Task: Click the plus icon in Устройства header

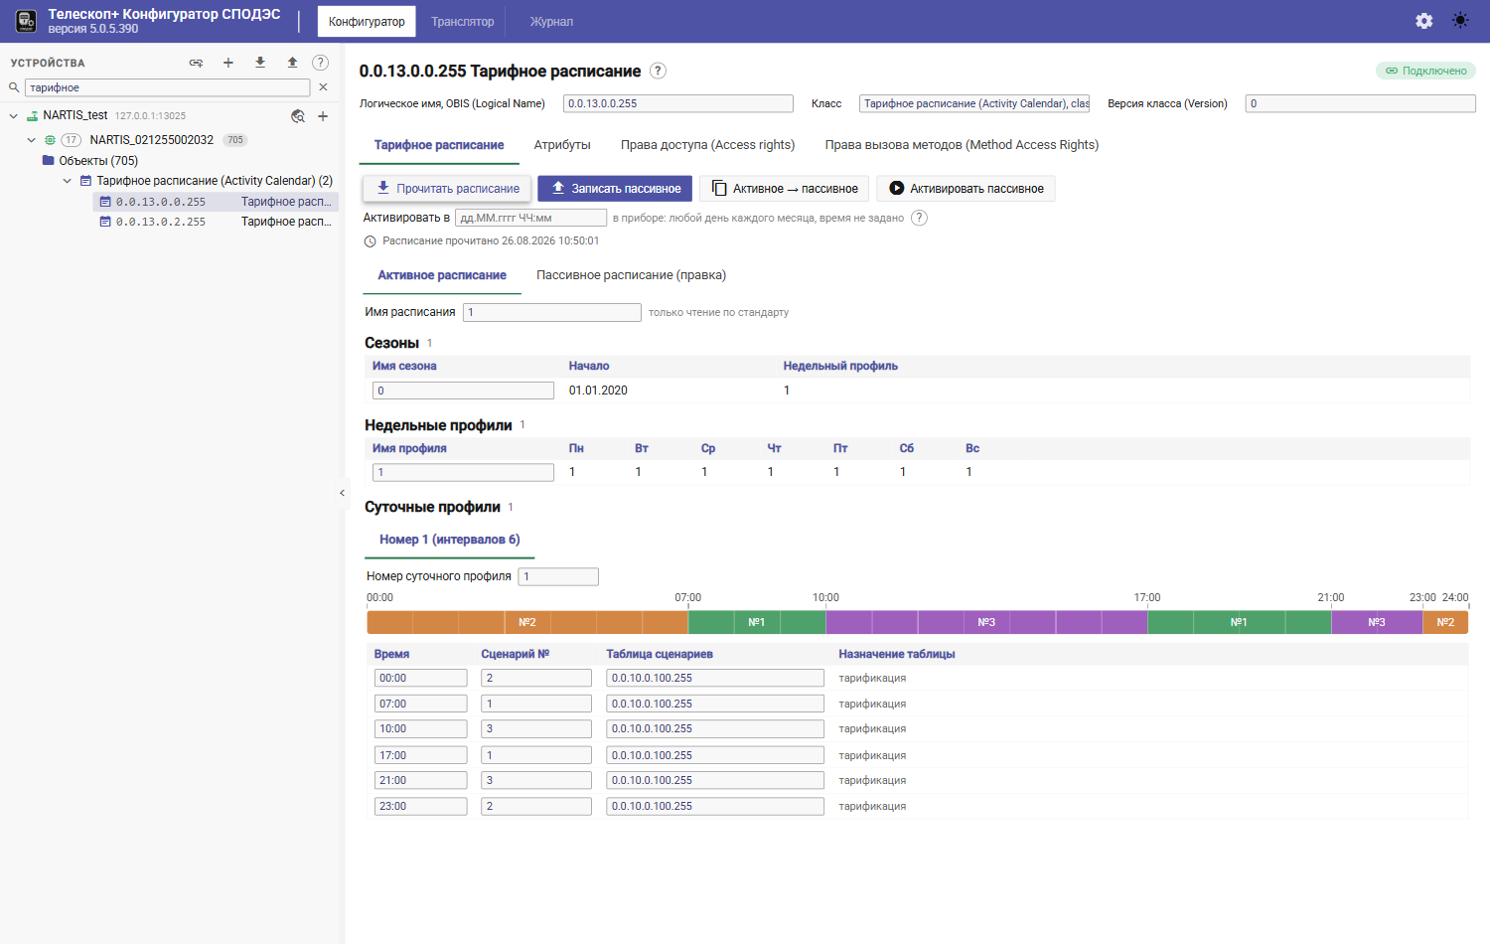Action: [x=228, y=63]
